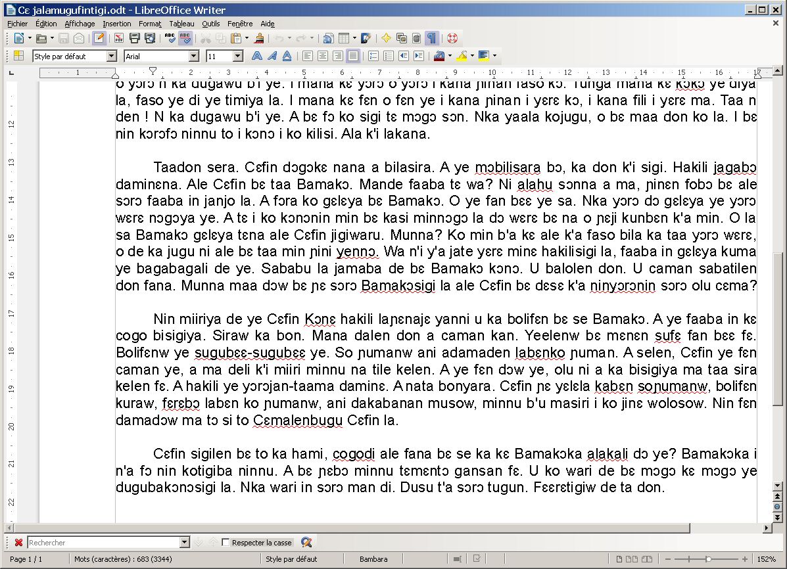The height and width of the screenshot is (569, 787).
Task: Open LibreOffice Help lifebuoy icon
Action: click(x=452, y=38)
